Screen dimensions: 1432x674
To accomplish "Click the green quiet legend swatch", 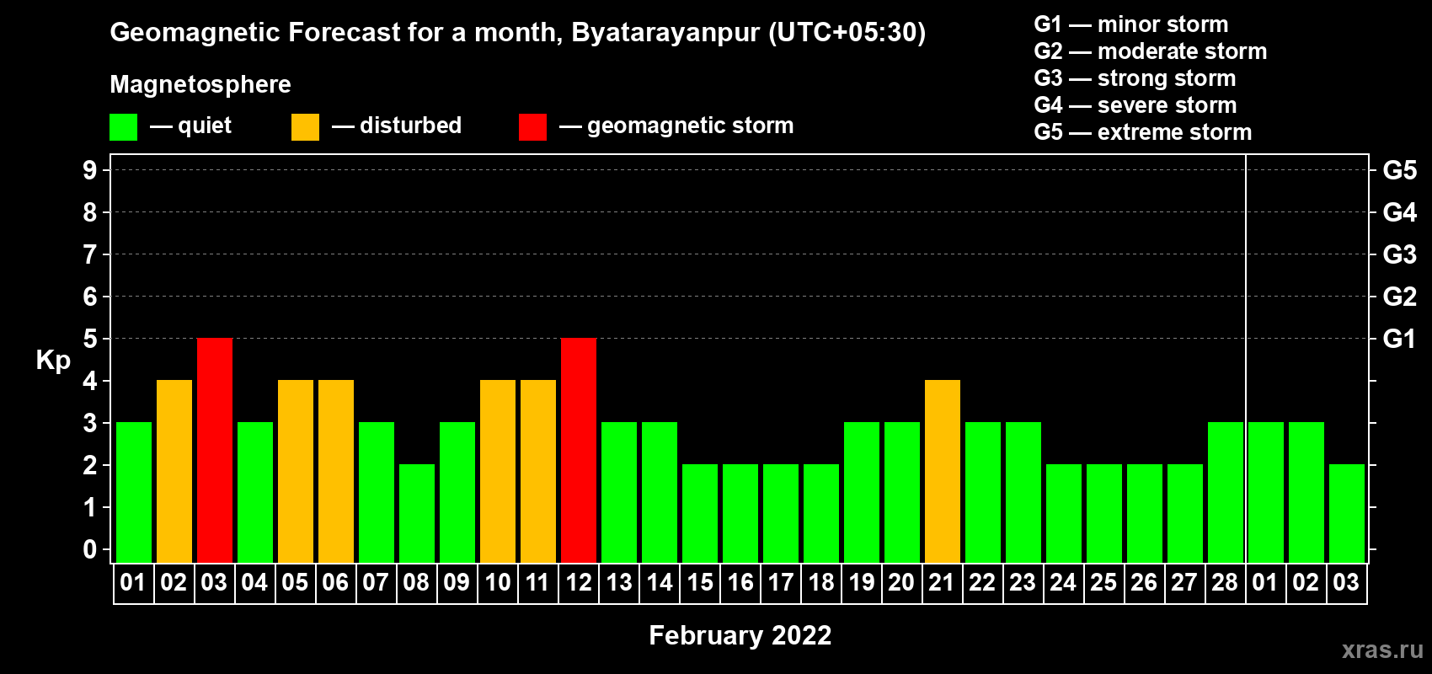I will (x=123, y=127).
